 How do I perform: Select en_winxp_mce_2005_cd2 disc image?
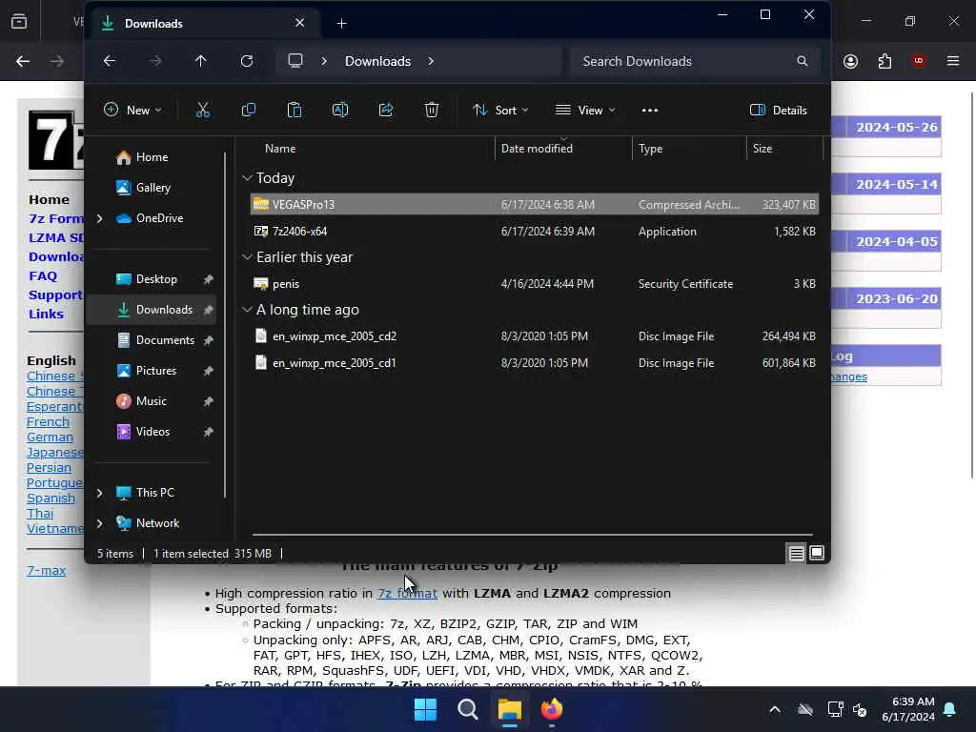pyautogui.click(x=534, y=336)
